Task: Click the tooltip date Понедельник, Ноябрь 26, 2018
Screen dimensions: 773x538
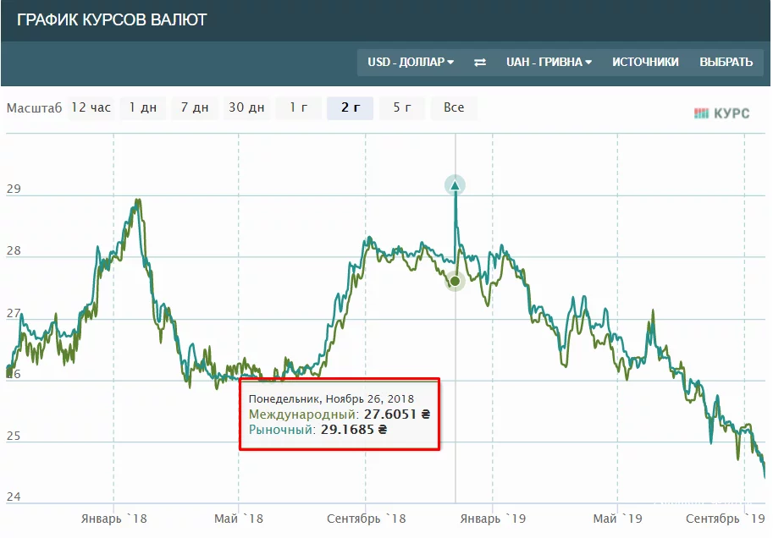Action: (331, 399)
